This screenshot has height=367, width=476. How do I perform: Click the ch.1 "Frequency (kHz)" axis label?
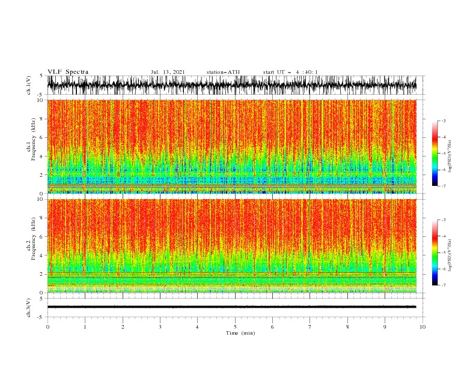pos(33,140)
